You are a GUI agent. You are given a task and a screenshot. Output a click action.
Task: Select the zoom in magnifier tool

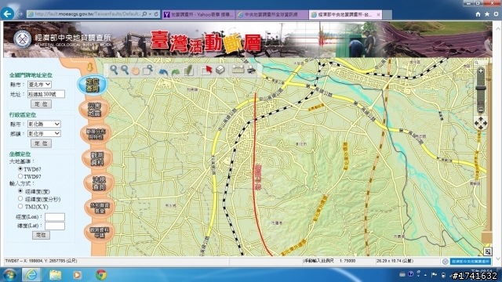pyautogui.click(x=114, y=70)
